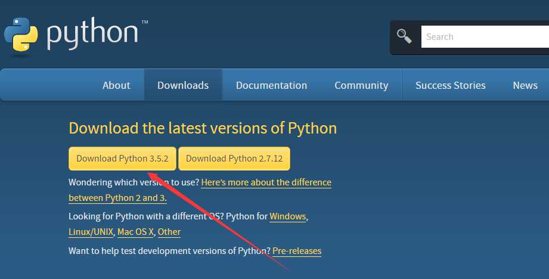
Task: Follow the Linux/UNIX download link
Action: pyautogui.click(x=91, y=232)
